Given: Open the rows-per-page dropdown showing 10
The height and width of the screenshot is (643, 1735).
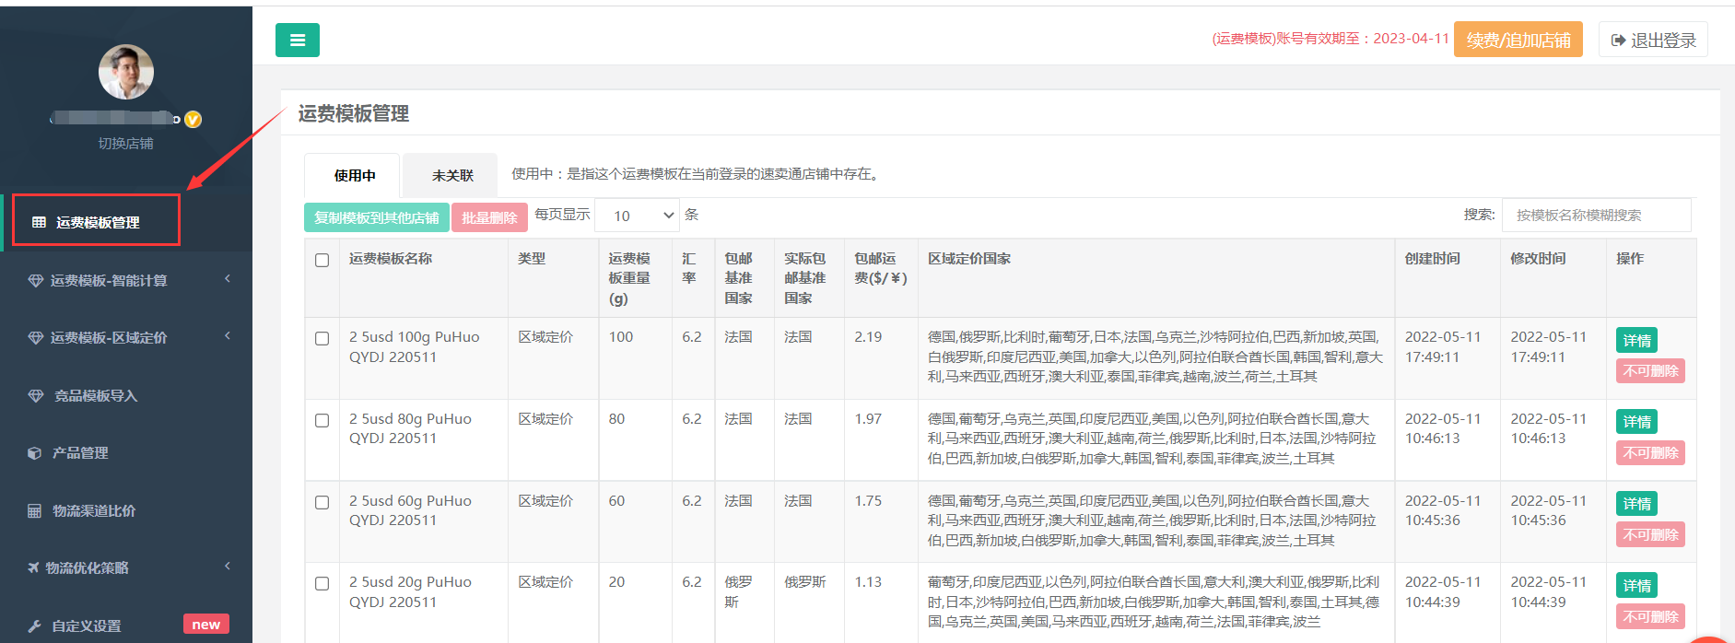Looking at the screenshot, I should (x=638, y=216).
